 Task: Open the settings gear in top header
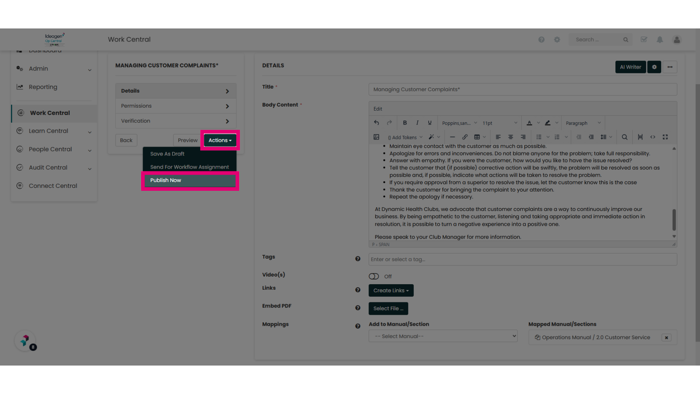point(557,39)
